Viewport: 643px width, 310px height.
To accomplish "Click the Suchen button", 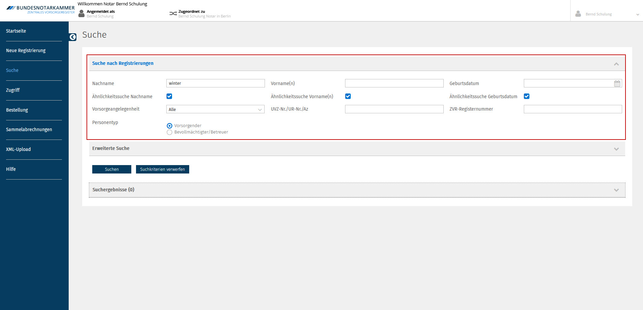I will click(x=112, y=169).
